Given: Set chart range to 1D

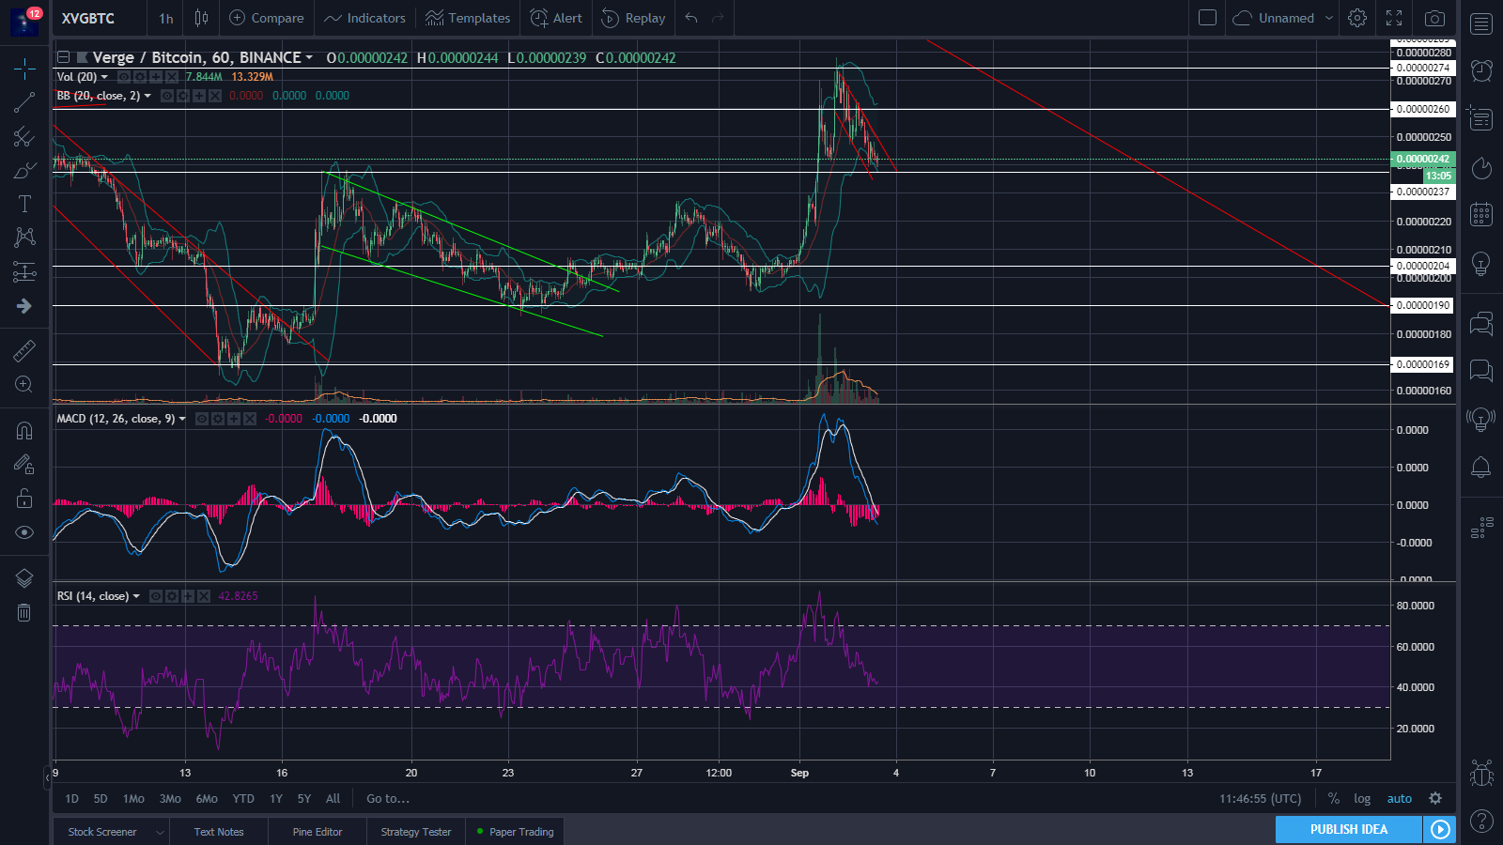Looking at the screenshot, I should pos(71,799).
